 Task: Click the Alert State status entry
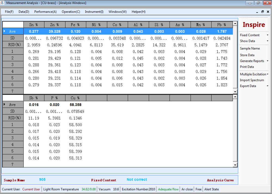pyautogui.click(x=211, y=189)
